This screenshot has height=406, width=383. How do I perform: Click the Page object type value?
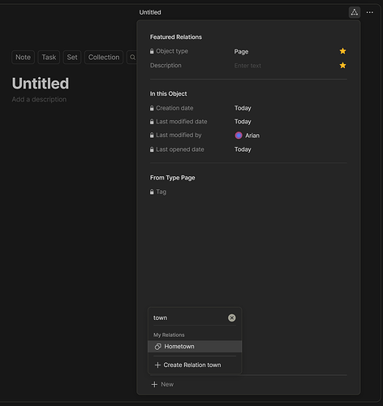click(x=241, y=51)
